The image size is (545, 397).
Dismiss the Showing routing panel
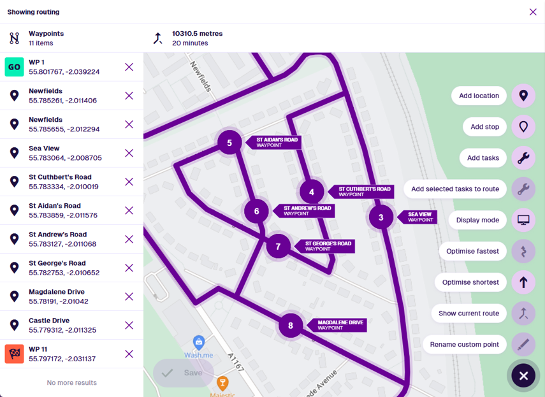pyautogui.click(x=533, y=11)
